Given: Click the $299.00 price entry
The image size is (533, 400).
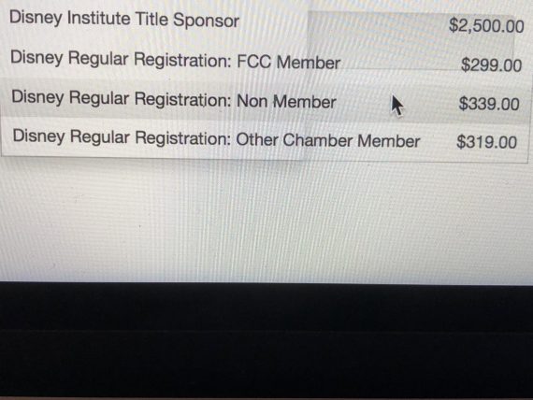Looking at the screenshot, I should click(x=491, y=64).
